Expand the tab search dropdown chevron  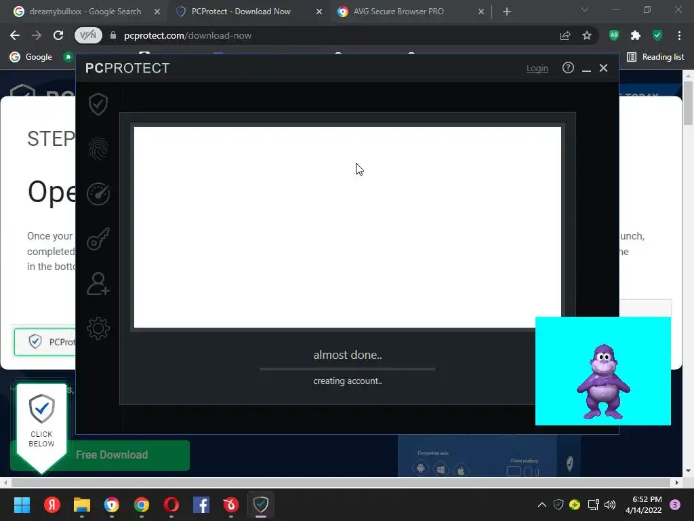click(x=585, y=9)
